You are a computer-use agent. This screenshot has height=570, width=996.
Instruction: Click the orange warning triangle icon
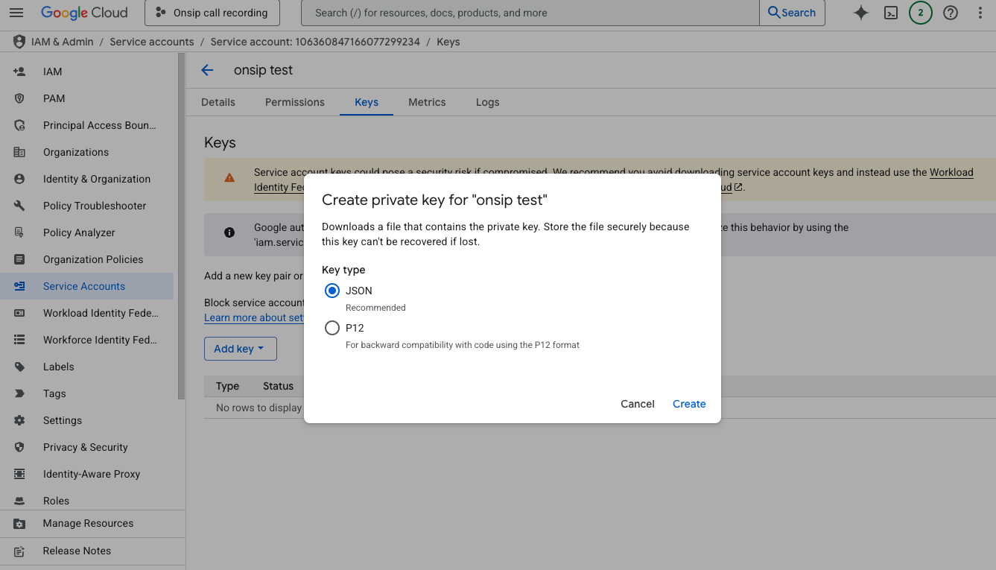point(229,177)
